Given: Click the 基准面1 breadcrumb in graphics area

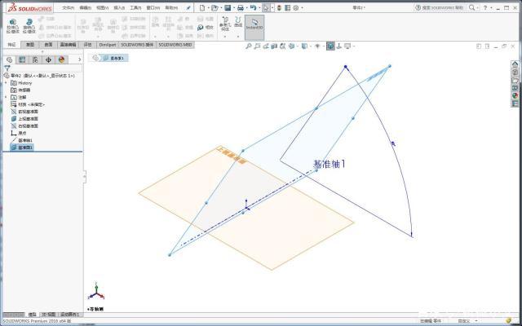Looking at the screenshot, I should coord(115,58).
